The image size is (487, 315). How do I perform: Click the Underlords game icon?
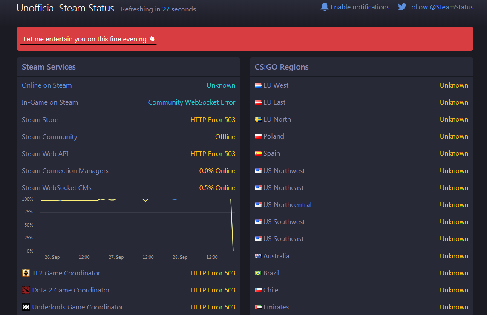[x=26, y=307]
